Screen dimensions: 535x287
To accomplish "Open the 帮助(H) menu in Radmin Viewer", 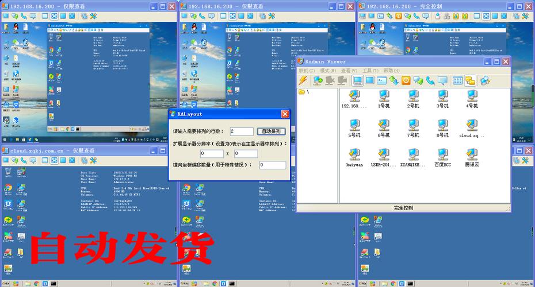I will (391, 71).
